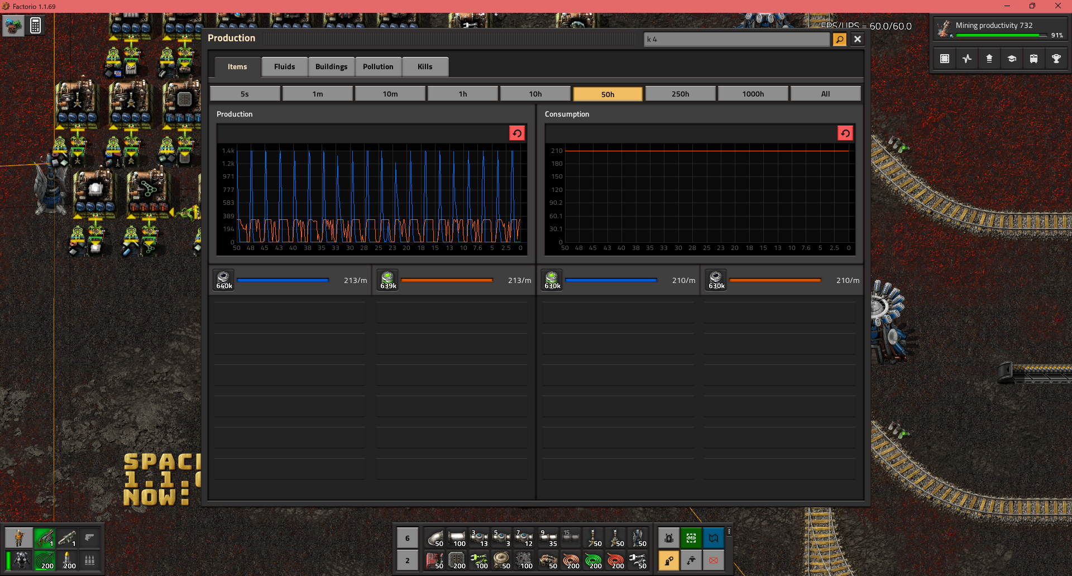1072x576 pixels.
Task: Toggle personal logistics requests shortcut
Action: point(691,560)
